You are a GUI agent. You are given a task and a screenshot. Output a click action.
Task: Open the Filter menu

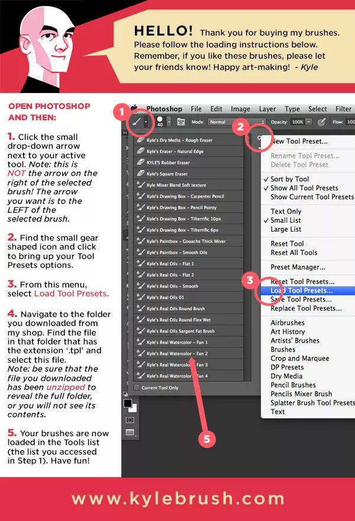click(x=343, y=109)
